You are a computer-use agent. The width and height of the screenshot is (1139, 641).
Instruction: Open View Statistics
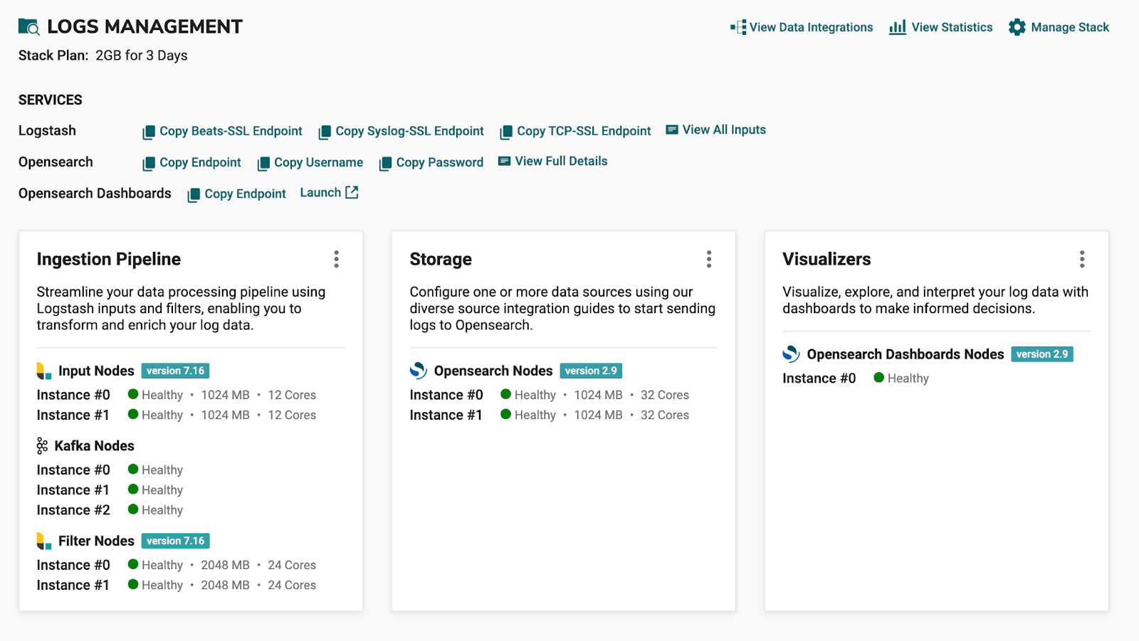940,27
